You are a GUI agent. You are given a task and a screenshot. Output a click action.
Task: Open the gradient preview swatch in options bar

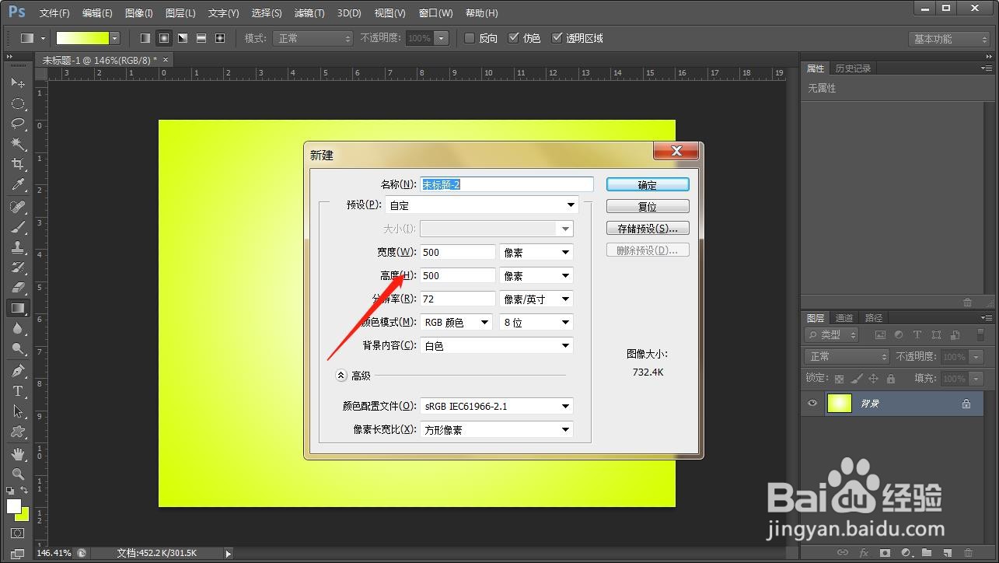click(82, 38)
